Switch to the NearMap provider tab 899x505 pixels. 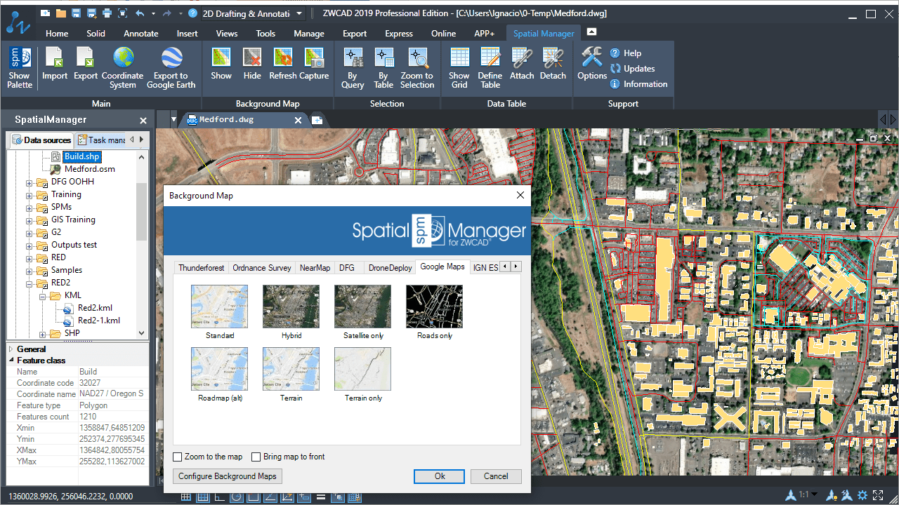coord(315,268)
